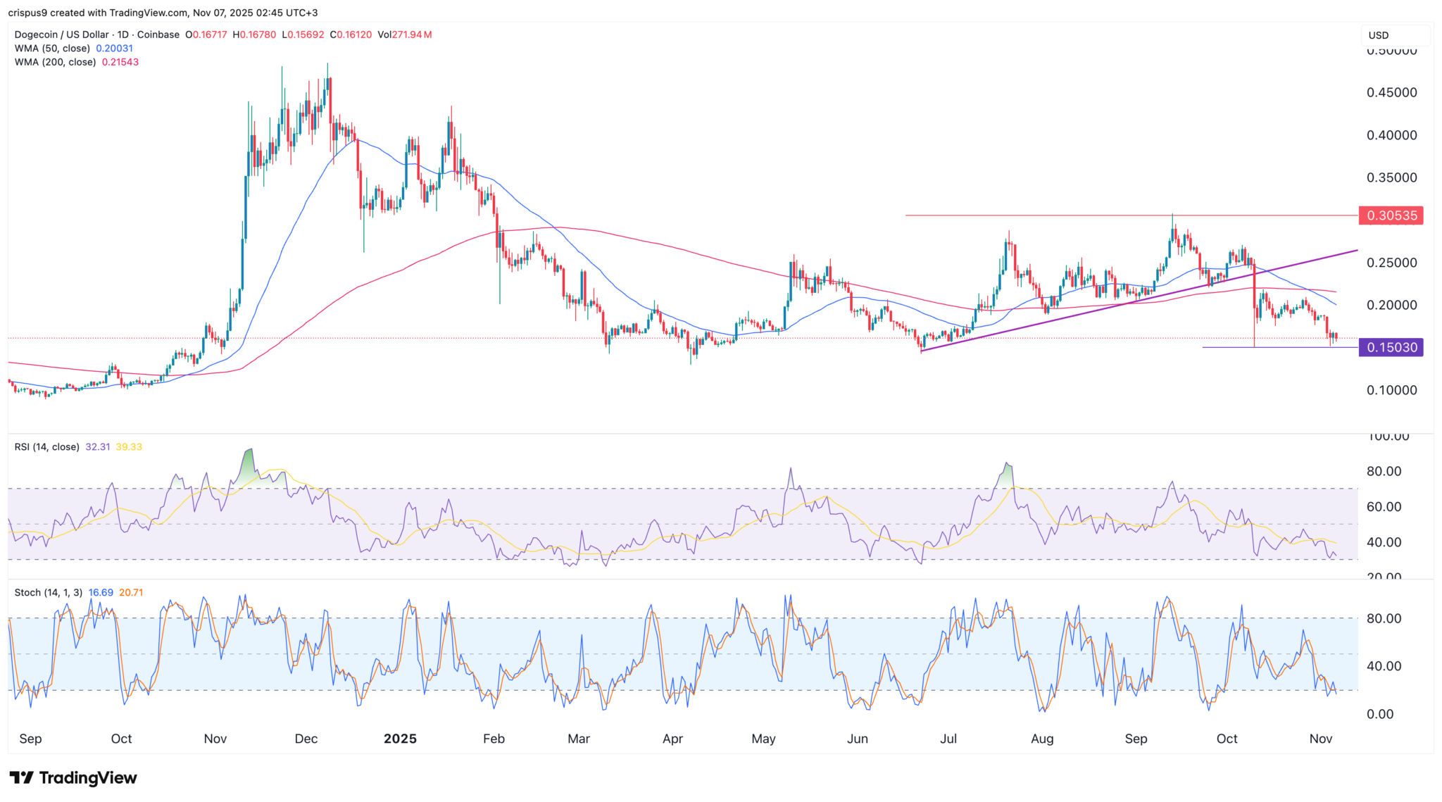Click the Coinbase exchange label
The width and height of the screenshot is (1442, 802).
coord(158,33)
